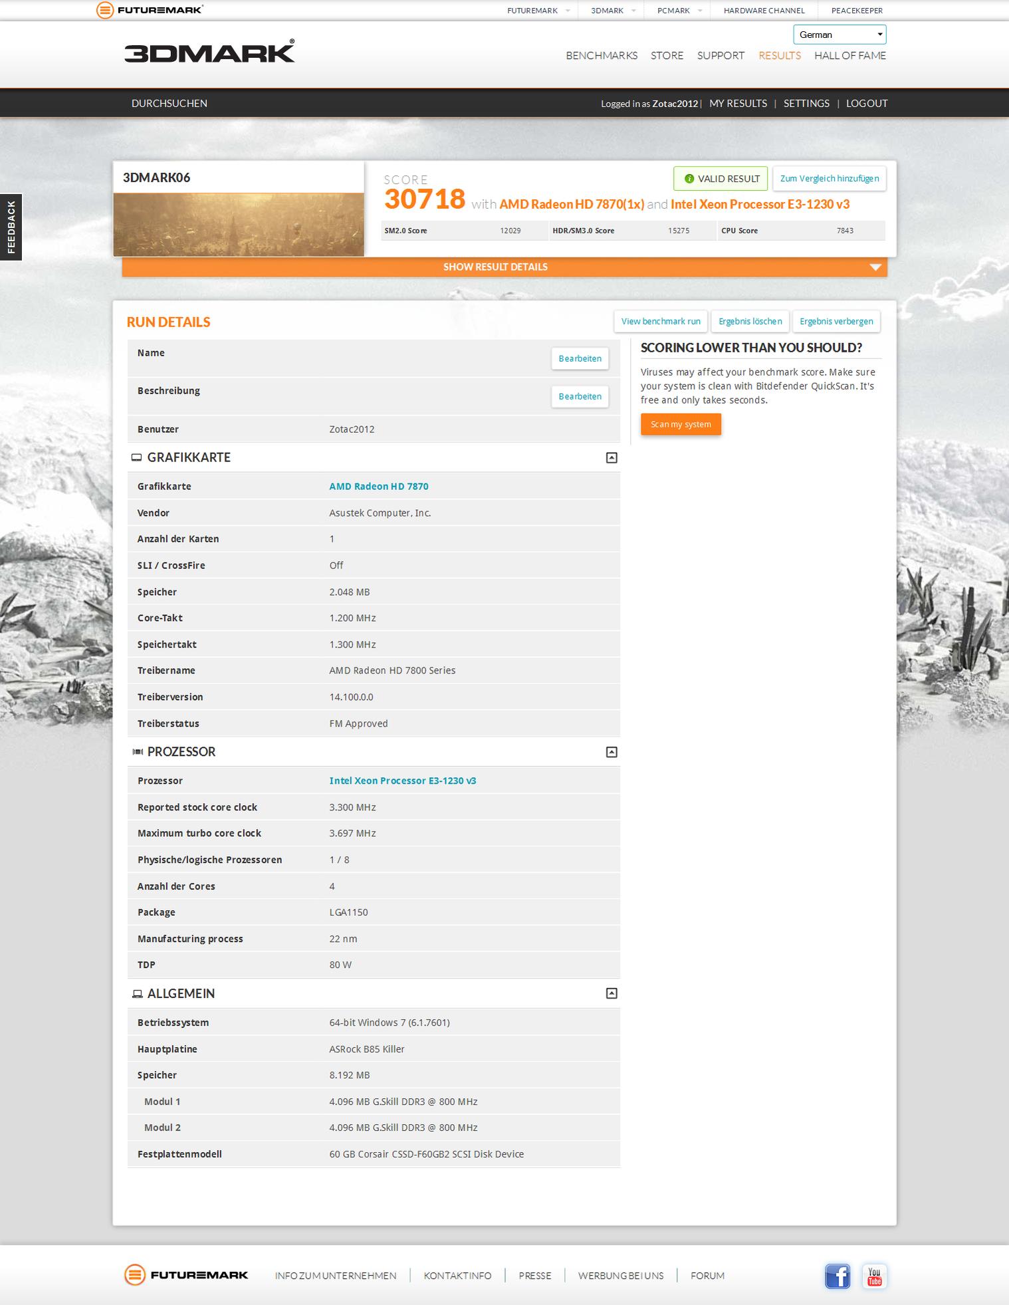Click the Corsair CSSD-F60GB2 disk text
1009x1305 pixels.
[x=427, y=1154]
